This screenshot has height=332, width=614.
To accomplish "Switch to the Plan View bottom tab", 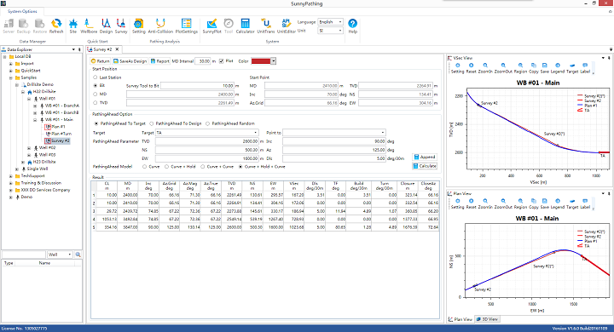I will coord(460,319).
